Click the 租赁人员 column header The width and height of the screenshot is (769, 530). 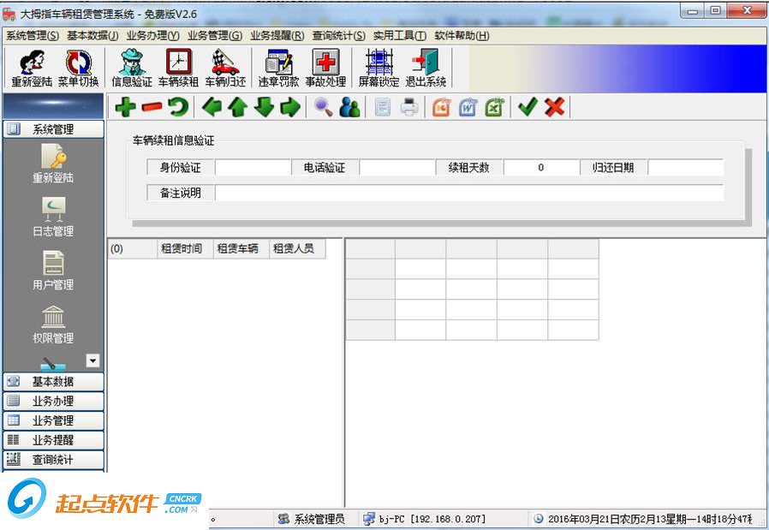297,249
